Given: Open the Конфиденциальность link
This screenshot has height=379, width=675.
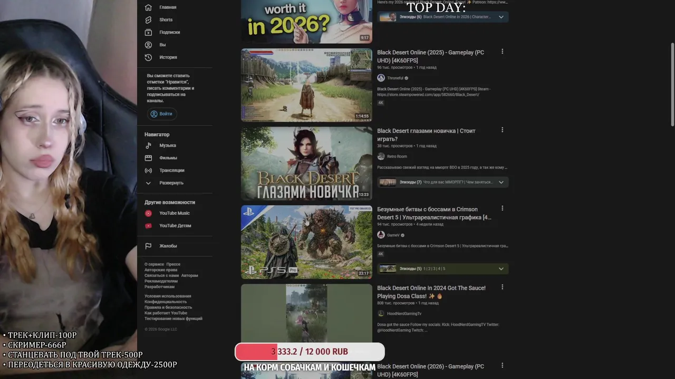Looking at the screenshot, I should 166,302.
